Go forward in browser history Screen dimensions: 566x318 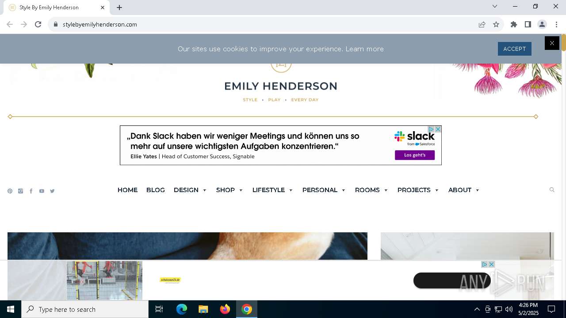tap(24, 24)
